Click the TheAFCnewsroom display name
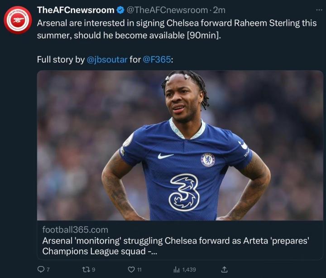Screen dimensions: 326x278 [76, 10]
